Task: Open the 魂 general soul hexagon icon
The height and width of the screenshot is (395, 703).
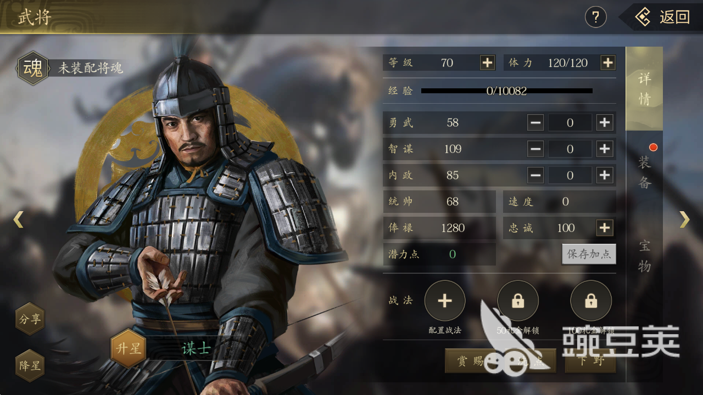Action: click(32, 69)
